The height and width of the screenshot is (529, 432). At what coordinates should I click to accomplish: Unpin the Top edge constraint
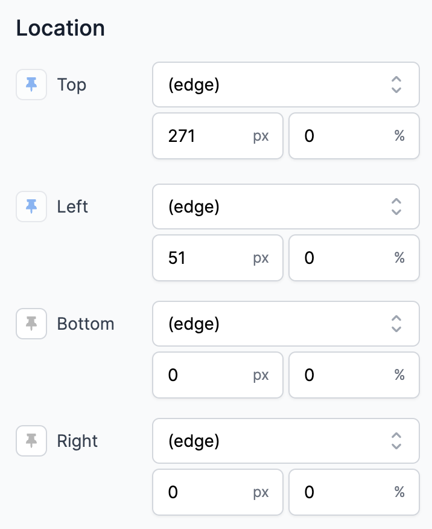pyautogui.click(x=31, y=85)
